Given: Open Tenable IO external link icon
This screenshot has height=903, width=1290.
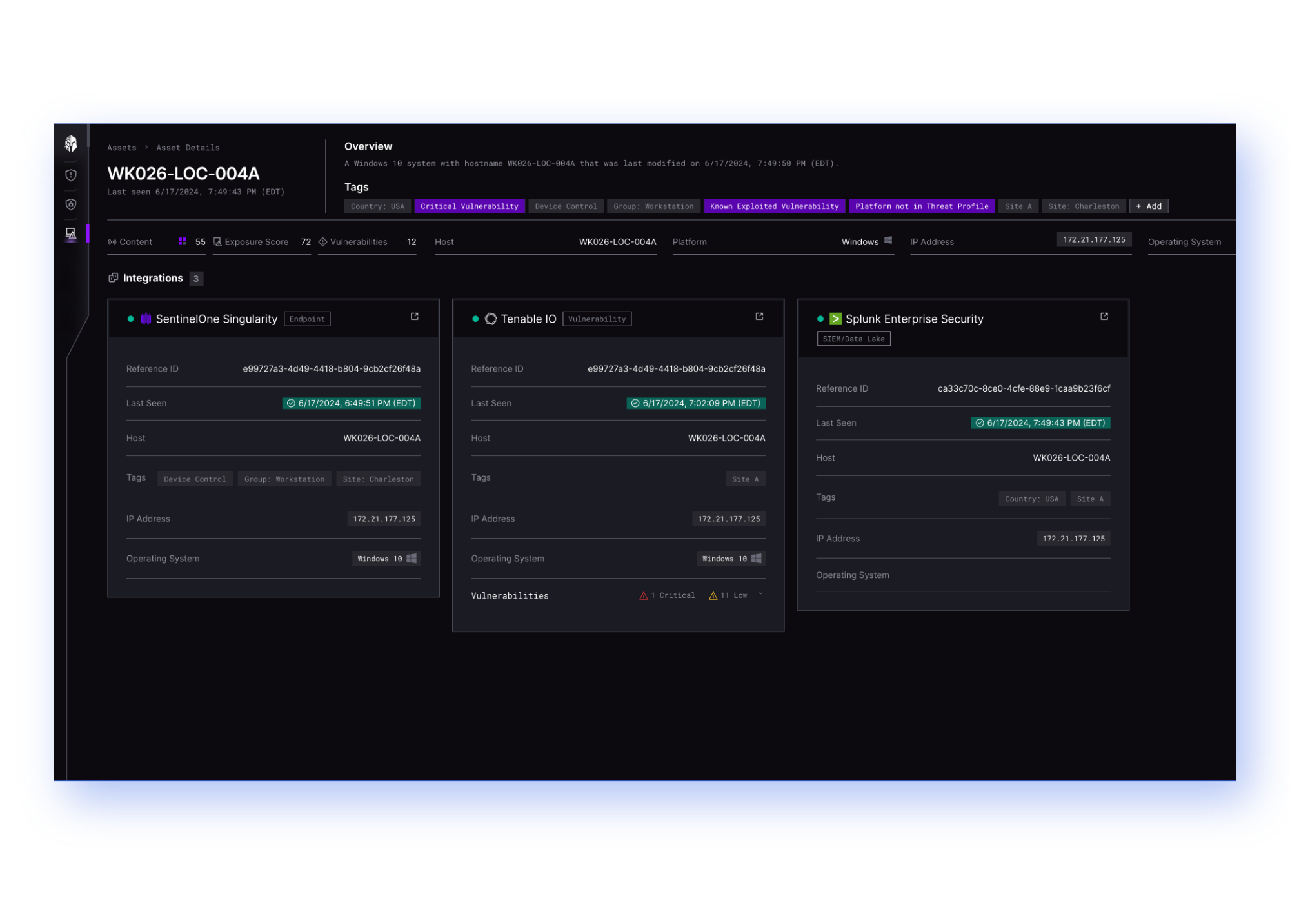Looking at the screenshot, I should (x=759, y=316).
